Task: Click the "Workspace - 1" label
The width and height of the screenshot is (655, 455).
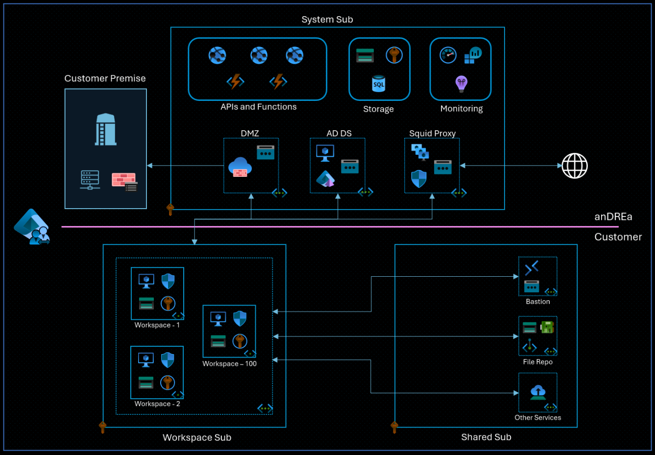Action: coord(157,325)
